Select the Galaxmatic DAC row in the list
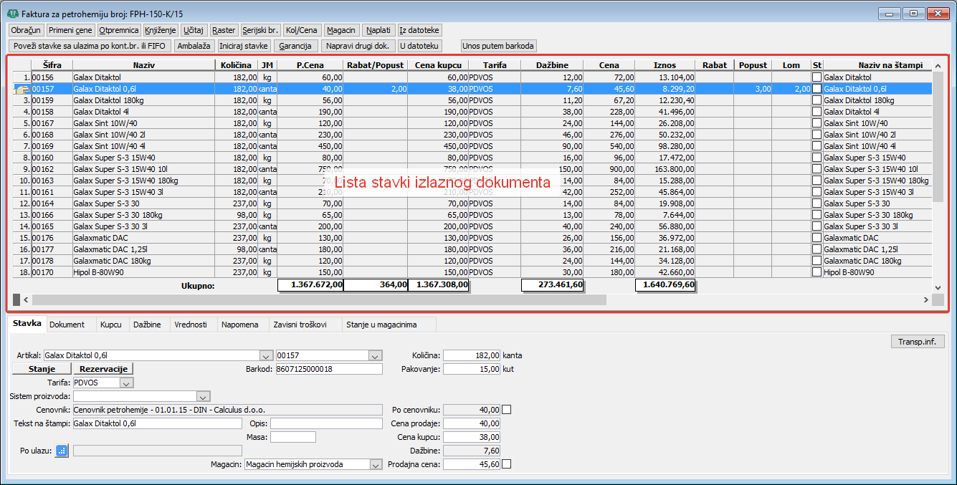Screen dimensions: 957x485 pyautogui.click(x=473, y=238)
